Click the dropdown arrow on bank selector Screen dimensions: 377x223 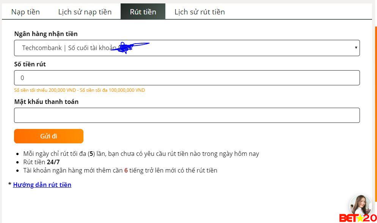355,47
